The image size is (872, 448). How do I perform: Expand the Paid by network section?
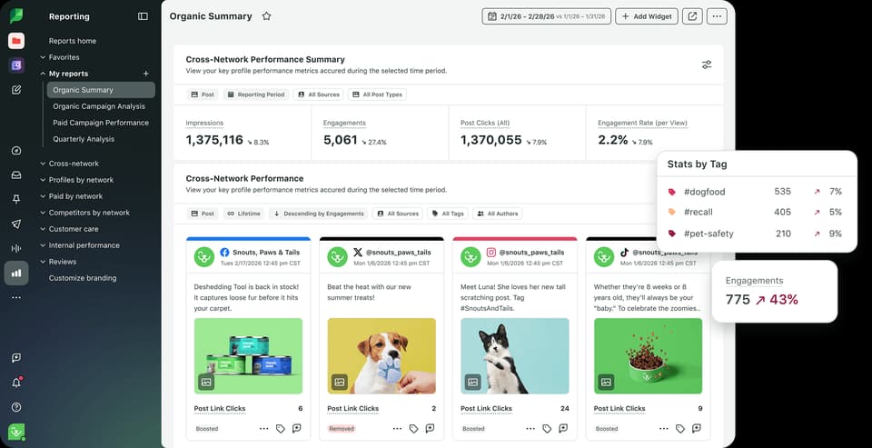[x=71, y=196]
